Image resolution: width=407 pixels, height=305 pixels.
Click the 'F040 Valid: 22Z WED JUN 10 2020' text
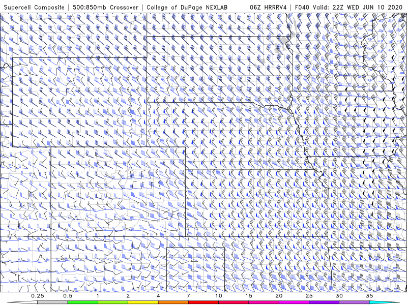click(x=348, y=8)
